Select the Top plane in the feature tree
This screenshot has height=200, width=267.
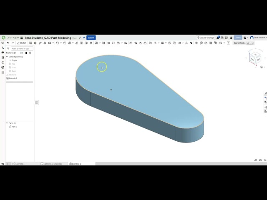click(12, 64)
